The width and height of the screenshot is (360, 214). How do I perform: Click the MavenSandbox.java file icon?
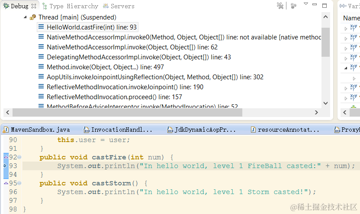tap(6, 130)
